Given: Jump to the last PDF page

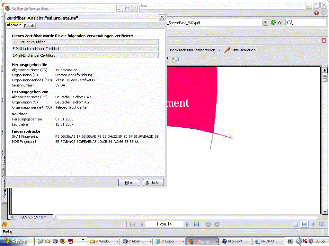Looking at the screenshot, I should (196, 224).
